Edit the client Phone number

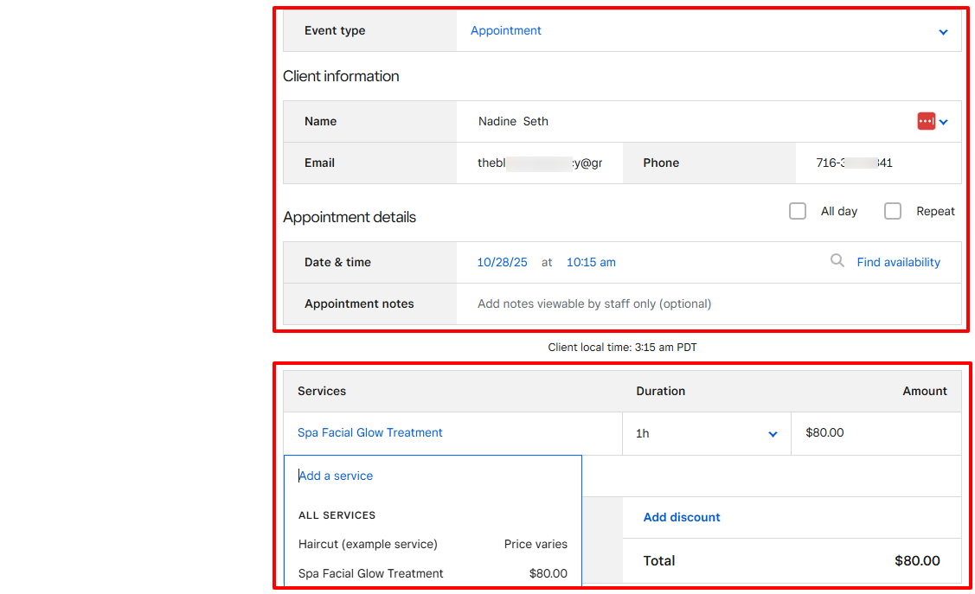(876, 163)
